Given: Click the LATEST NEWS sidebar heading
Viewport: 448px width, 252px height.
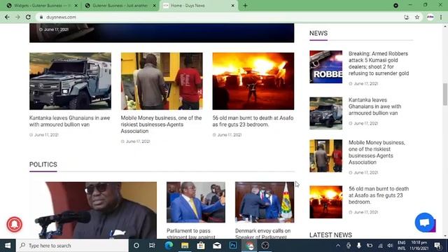Looking at the screenshot, I should 330,235.
